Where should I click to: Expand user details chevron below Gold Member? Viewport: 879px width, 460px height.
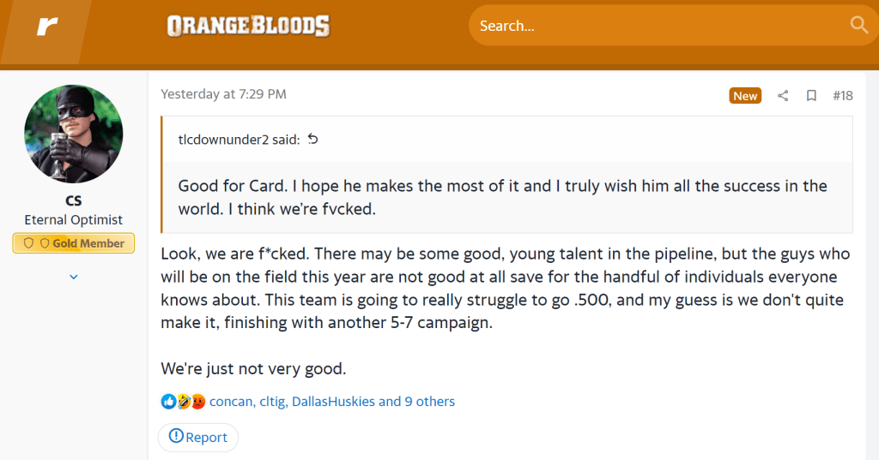pos(74,277)
